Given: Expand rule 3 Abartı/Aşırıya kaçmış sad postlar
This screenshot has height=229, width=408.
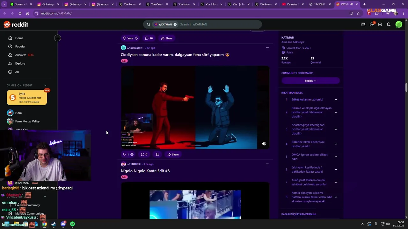Looking at the screenshot, I should pos(336,129).
